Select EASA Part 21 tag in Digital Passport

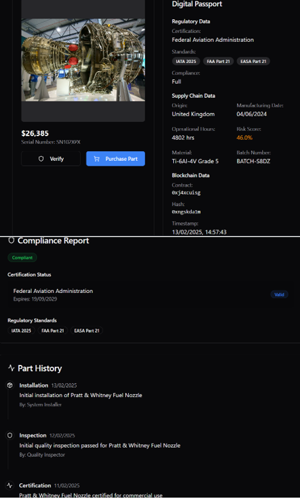click(253, 62)
